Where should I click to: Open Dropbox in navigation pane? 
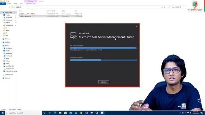tap(7, 39)
